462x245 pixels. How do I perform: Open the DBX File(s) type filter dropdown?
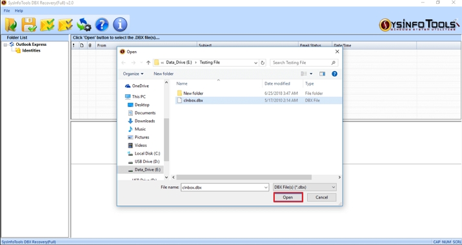(x=305, y=187)
